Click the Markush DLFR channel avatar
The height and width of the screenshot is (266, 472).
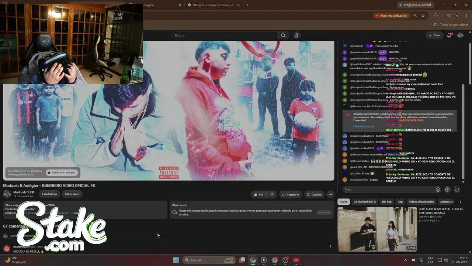click(x=7, y=194)
